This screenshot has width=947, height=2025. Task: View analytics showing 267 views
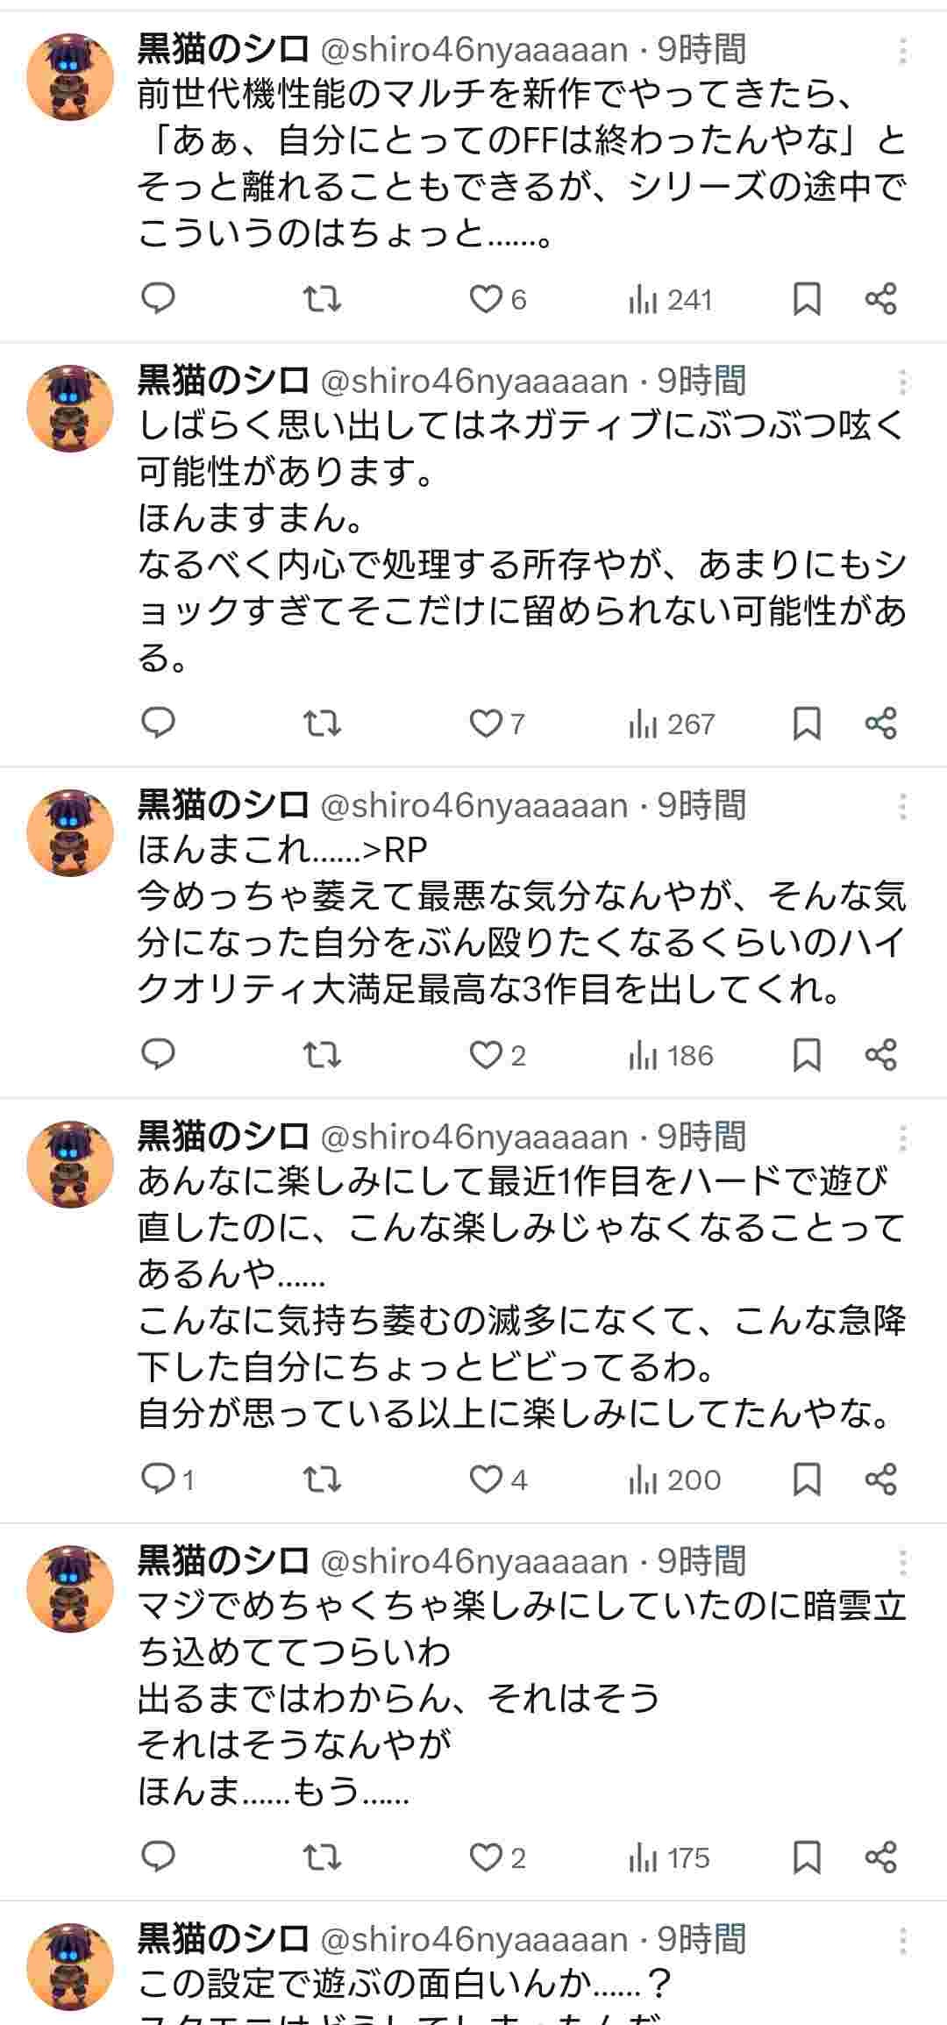(x=672, y=724)
